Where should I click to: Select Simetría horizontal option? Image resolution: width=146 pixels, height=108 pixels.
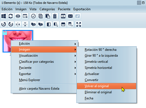[x=107, y=68]
